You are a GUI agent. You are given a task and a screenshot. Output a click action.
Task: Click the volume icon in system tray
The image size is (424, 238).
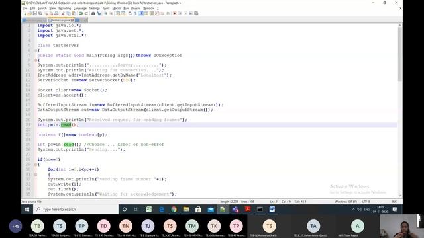coord(359,209)
